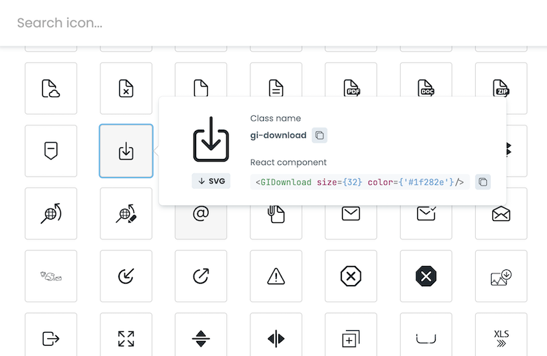Viewport: 547px width, 356px height.
Task: Click the large download icon preview
Action: [x=211, y=139]
